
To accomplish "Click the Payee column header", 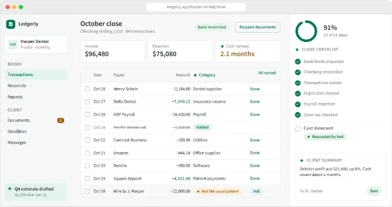I will [x=119, y=75].
